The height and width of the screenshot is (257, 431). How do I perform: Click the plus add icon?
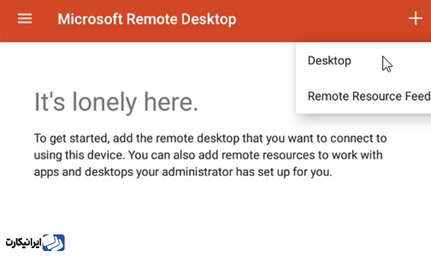coord(415,18)
